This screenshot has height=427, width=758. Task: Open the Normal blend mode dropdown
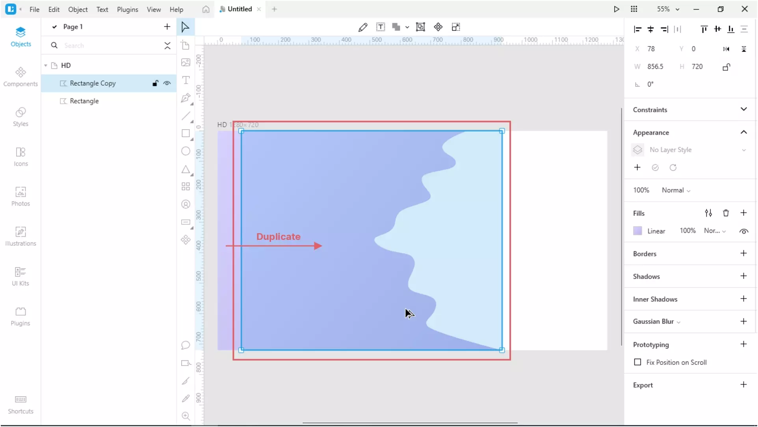[x=676, y=191]
